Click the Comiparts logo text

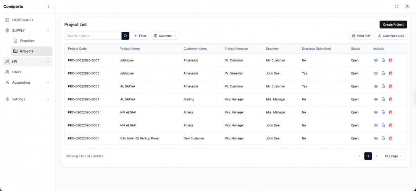13,6
